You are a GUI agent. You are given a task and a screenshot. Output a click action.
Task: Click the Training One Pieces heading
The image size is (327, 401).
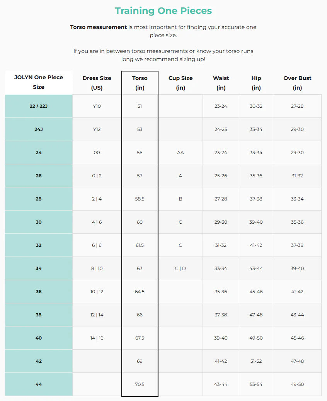point(163,11)
